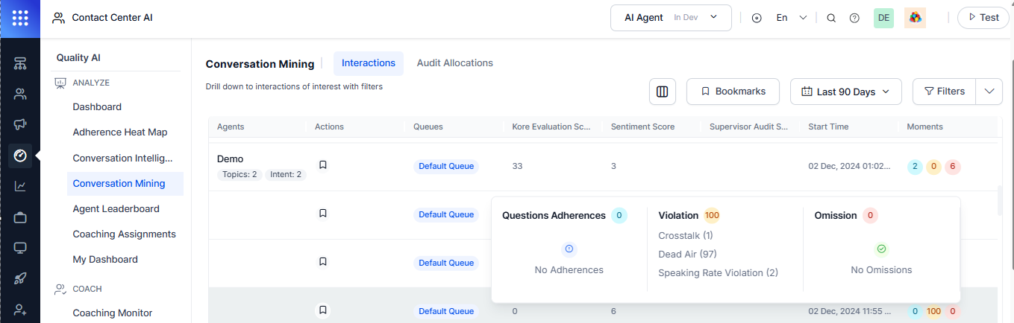
Task: Bookmark the Demo agent interaction row
Action: (x=323, y=164)
